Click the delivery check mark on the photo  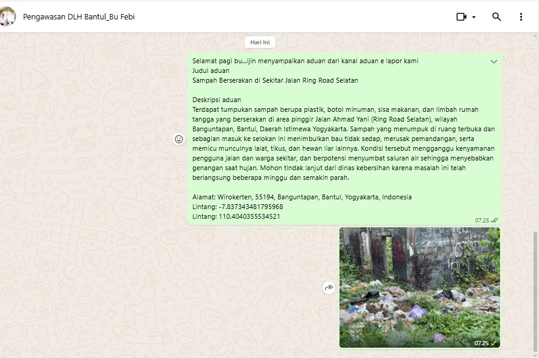pos(494,343)
